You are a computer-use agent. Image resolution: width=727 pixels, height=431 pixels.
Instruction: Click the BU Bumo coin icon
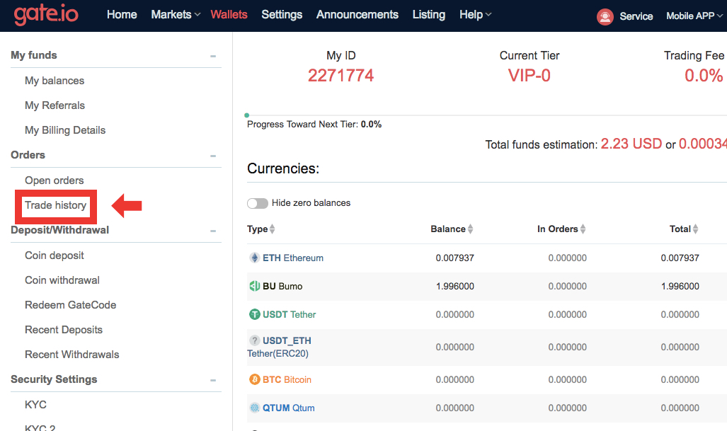(255, 286)
